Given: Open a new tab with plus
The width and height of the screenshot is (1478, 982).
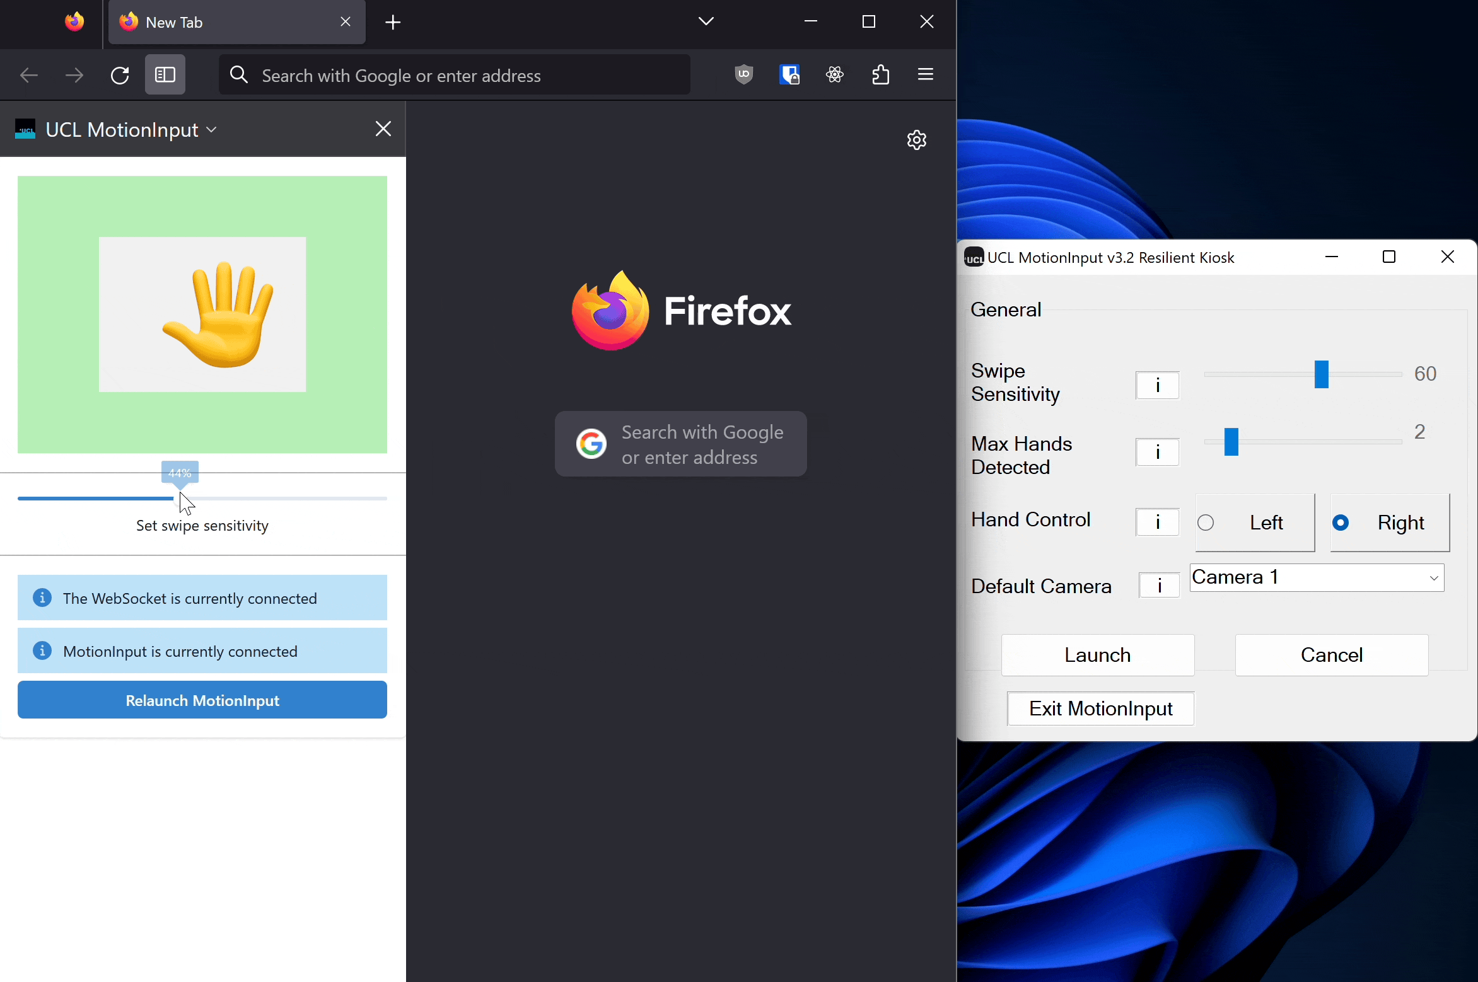Looking at the screenshot, I should pyautogui.click(x=393, y=23).
